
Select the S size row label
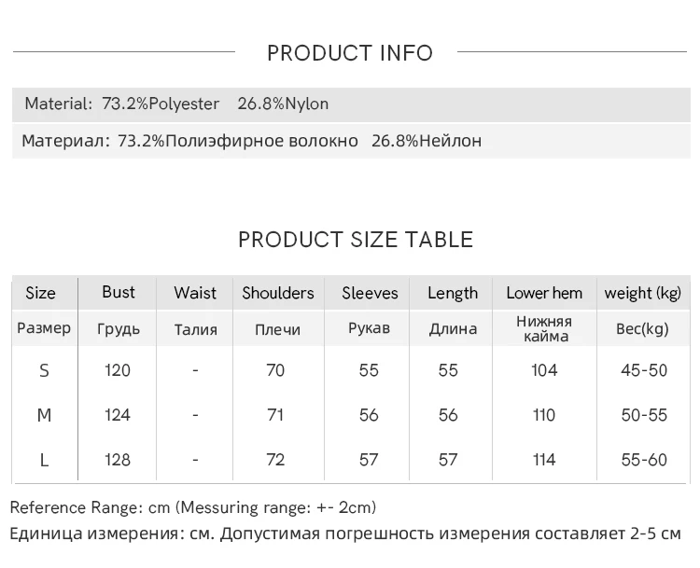(44, 370)
